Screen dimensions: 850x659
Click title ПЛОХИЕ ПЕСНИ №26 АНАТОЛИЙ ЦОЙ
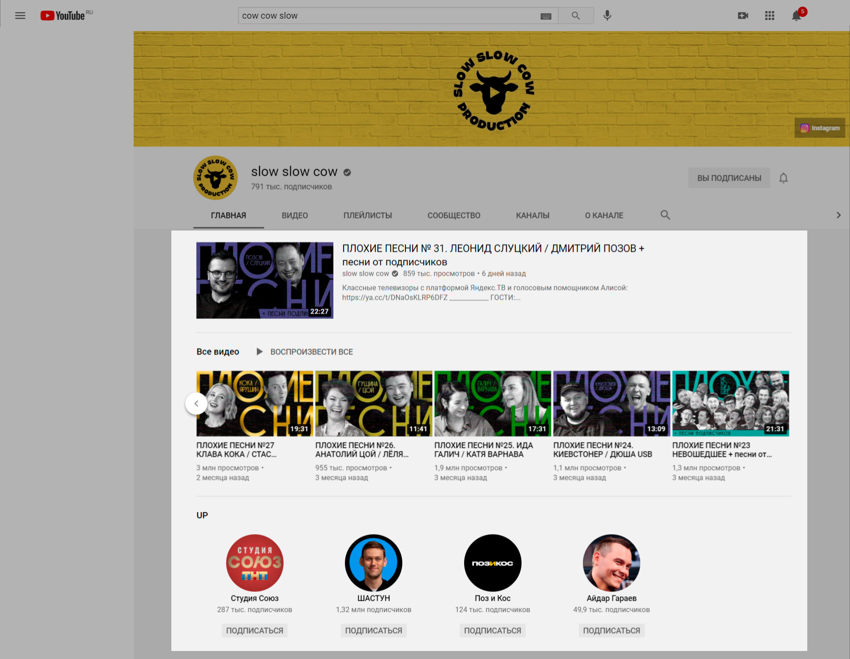(362, 449)
